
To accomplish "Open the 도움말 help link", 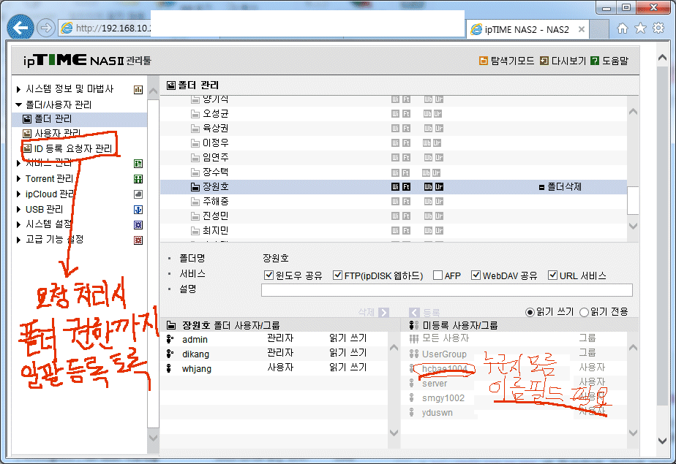I will [609, 61].
